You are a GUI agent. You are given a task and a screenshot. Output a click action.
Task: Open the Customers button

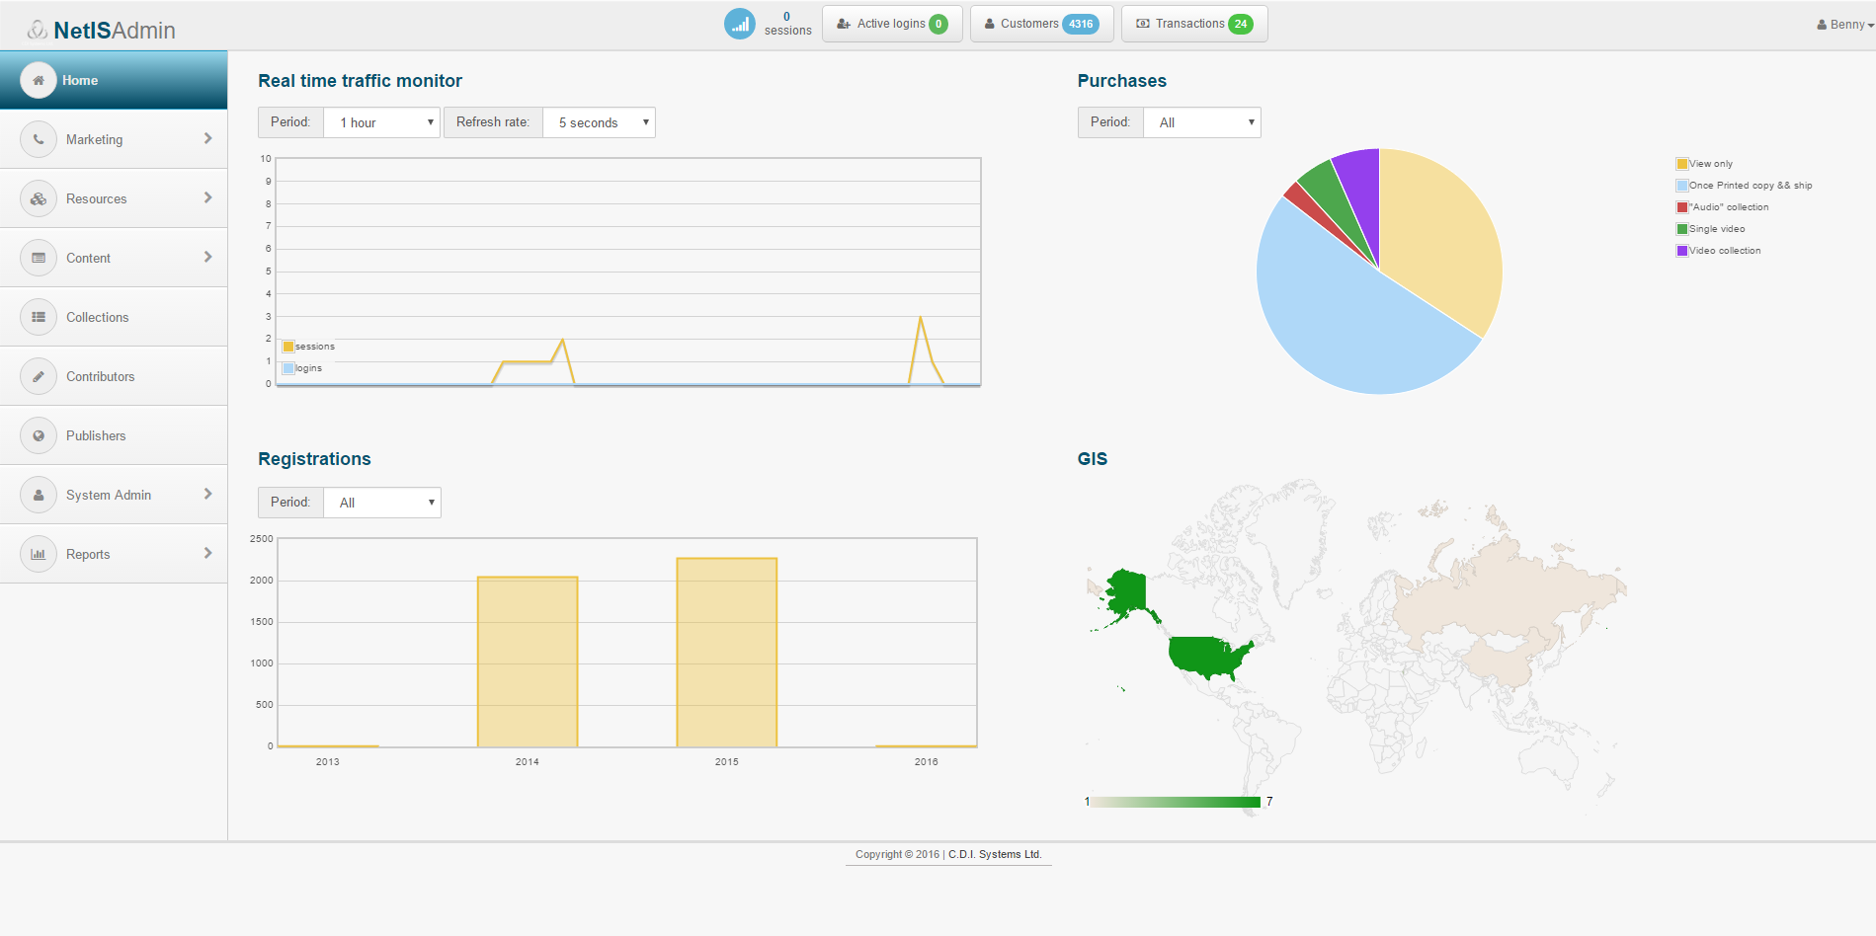tap(1041, 24)
